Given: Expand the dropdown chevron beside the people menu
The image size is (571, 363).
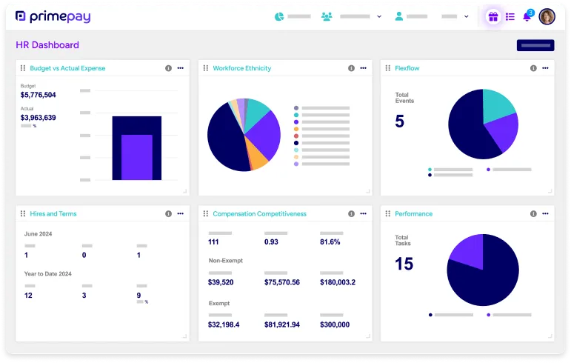Looking at the screenshot, I should [379, 16].
